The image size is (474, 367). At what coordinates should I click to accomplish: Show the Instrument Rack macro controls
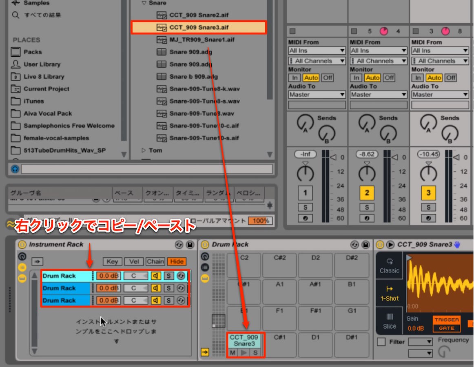coord(22,256)
